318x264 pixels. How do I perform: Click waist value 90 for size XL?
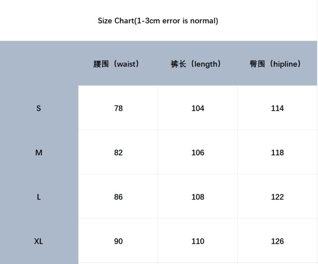118,242
